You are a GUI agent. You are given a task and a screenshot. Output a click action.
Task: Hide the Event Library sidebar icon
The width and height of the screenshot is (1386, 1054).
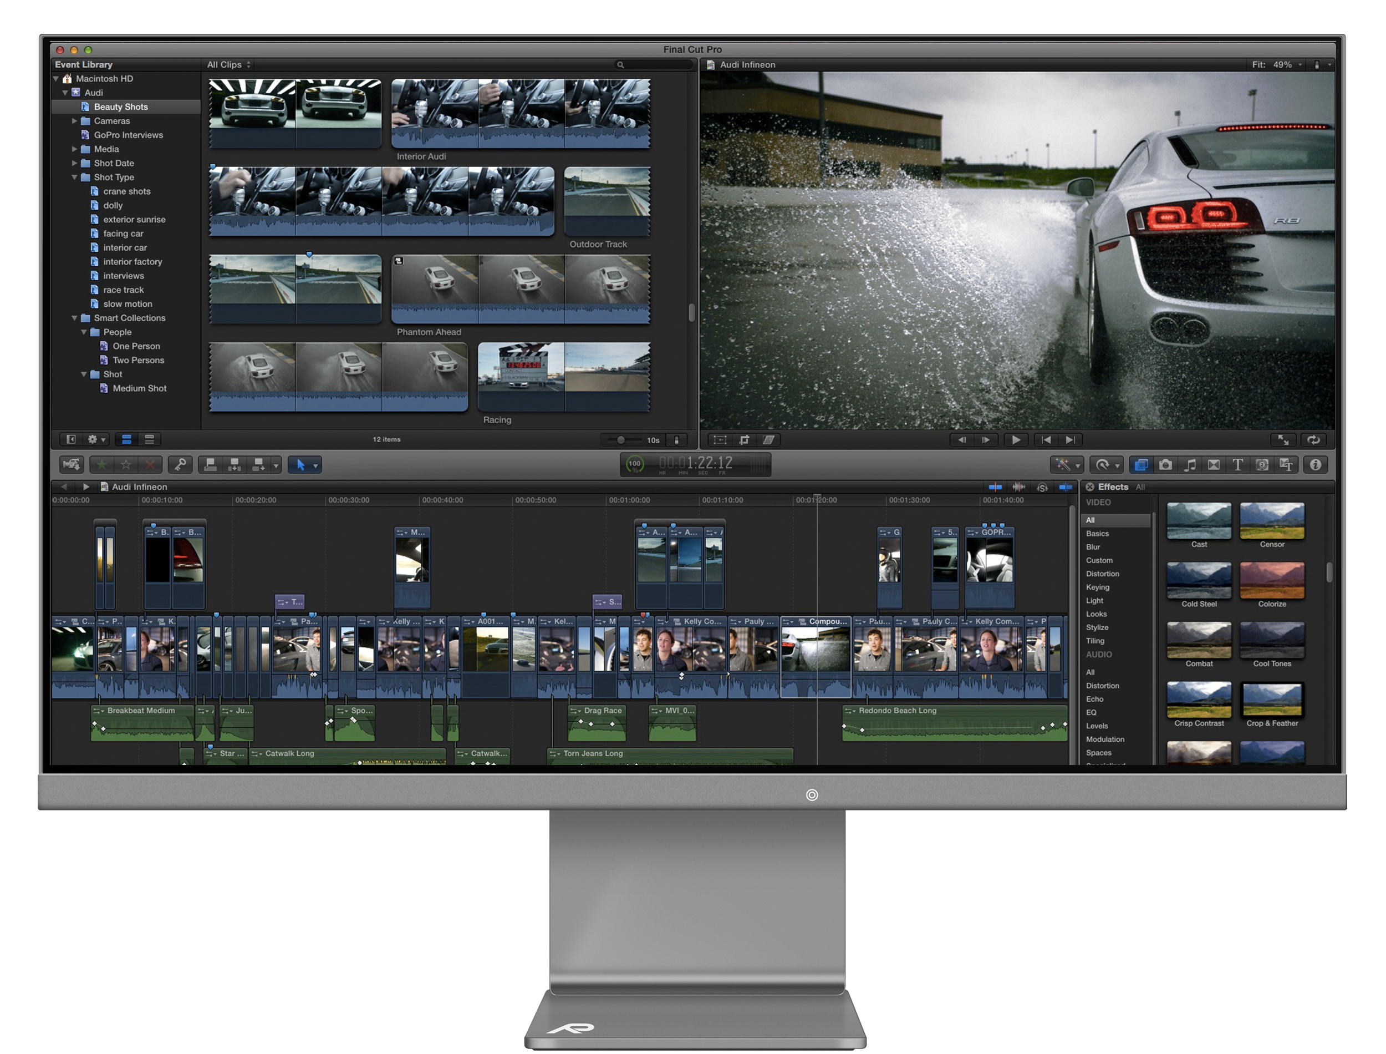71,439
